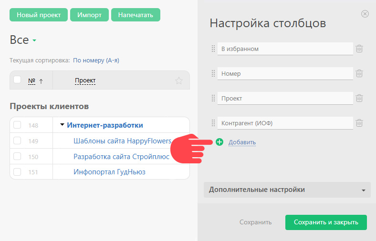Viewport: 376px width, 241px height.
Task: Grab the drag handle of 'Номер'
Action: (213, 73)
